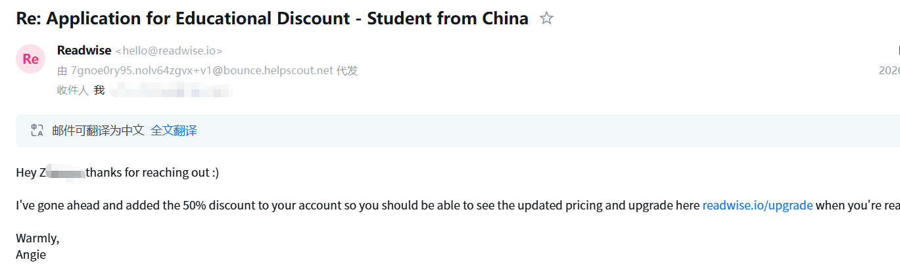Click the '全文翻译' full translation link
Viewport: 900px width, 266px height.
(174, 131)
